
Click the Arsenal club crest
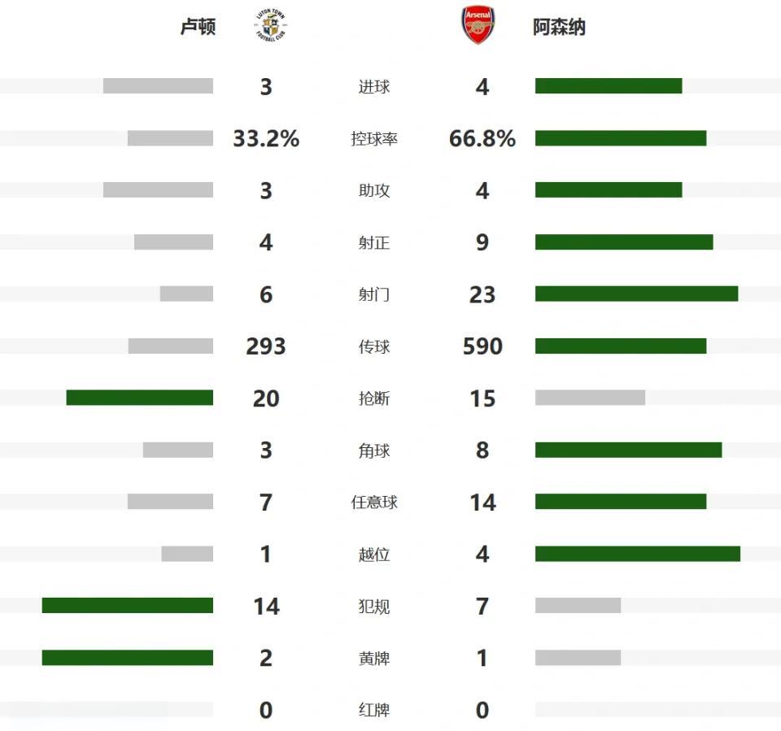tap(478, 25)
